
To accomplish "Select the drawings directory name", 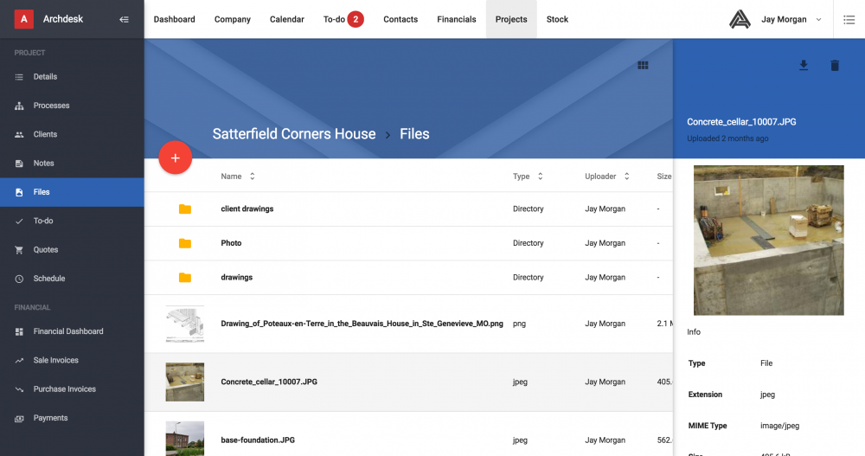I will pyautogui.click(x=237, y=277).
